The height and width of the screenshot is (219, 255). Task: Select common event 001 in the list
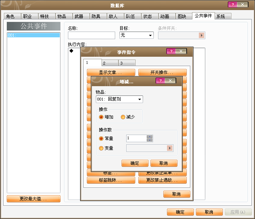coord(34,35)
